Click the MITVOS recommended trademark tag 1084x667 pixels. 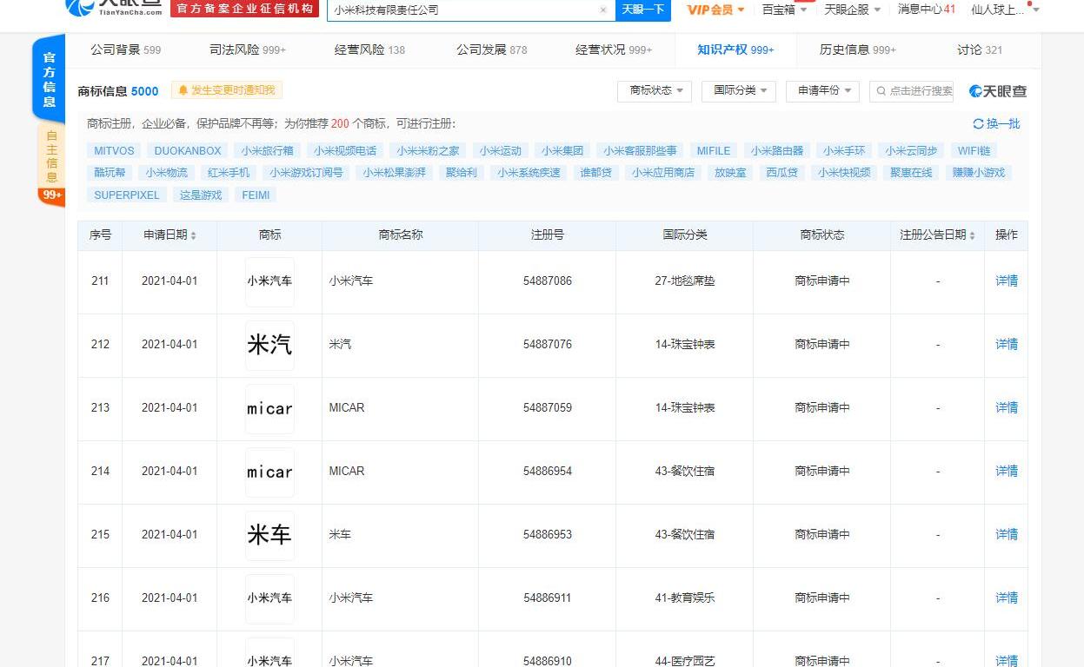click(x=114, y=150)
